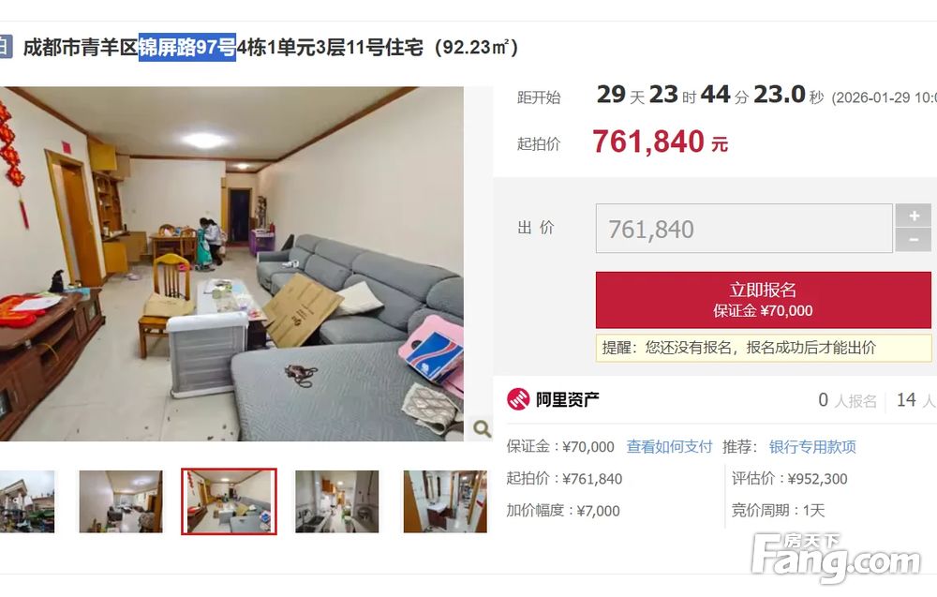The width and height of the screenshot is (937, 597).
Task: Click the main living room photo
Action: pos(231,264)
